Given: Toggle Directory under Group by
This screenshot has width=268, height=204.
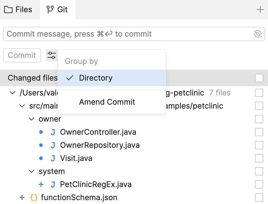Looking at the screenshot, I should tap(95, 78).
